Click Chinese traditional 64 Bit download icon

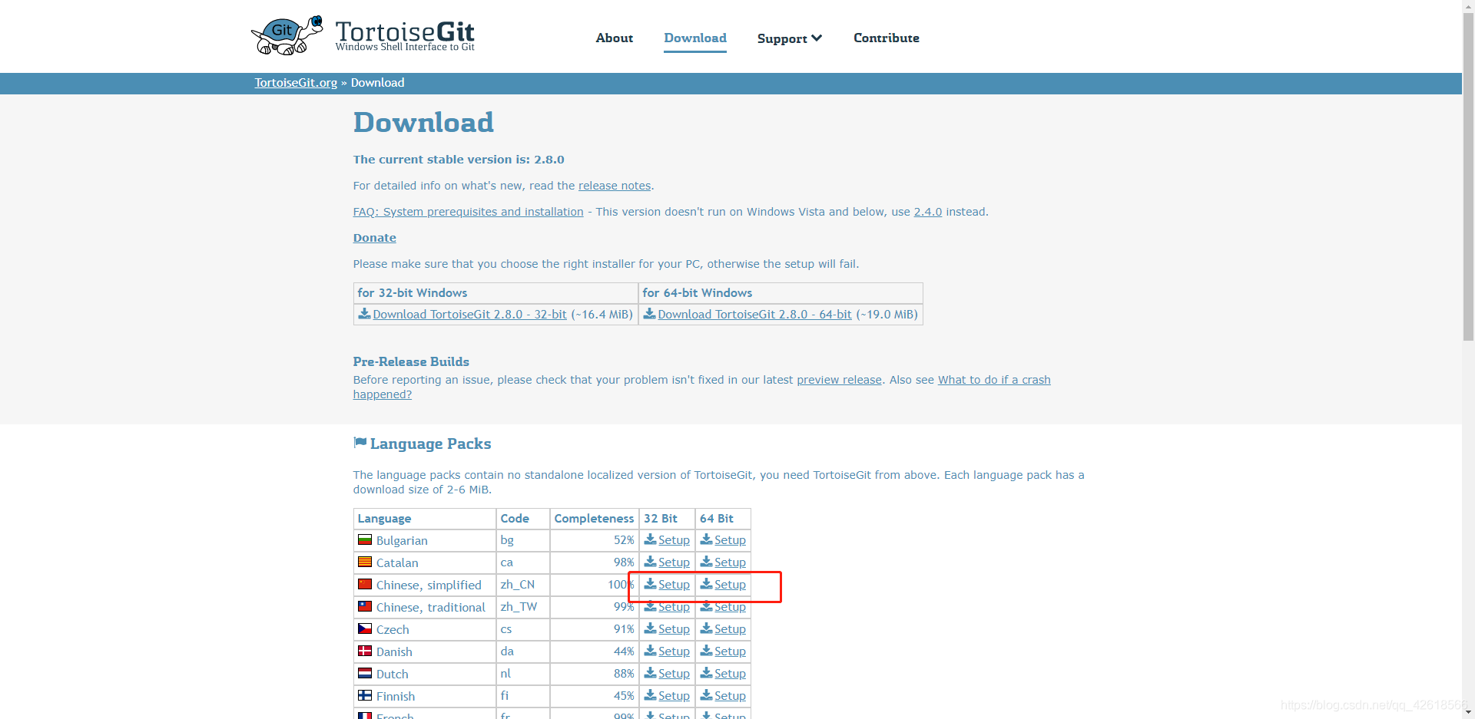(706, 606)
